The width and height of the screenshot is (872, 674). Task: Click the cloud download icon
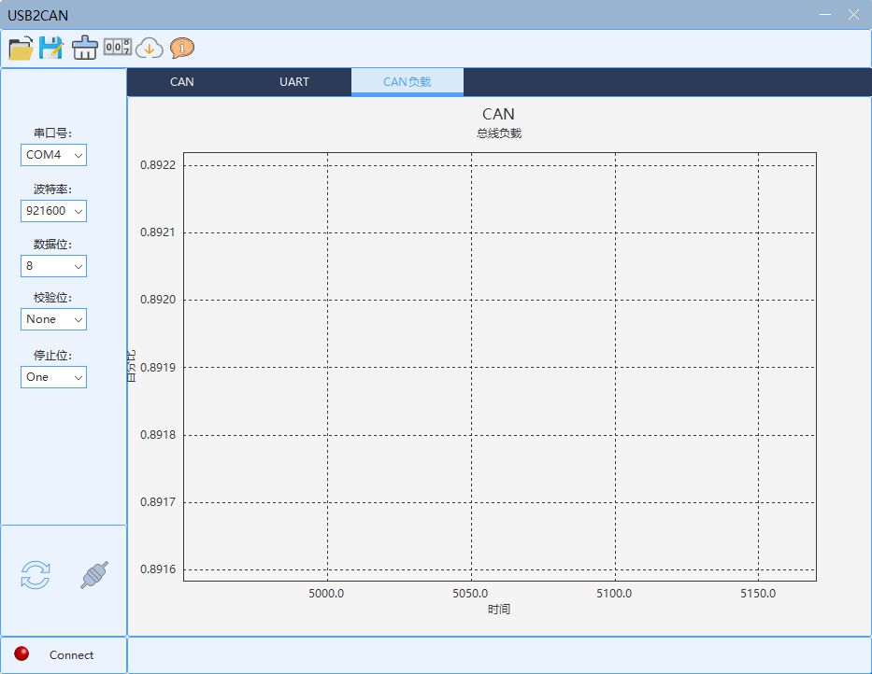[150, 48]
